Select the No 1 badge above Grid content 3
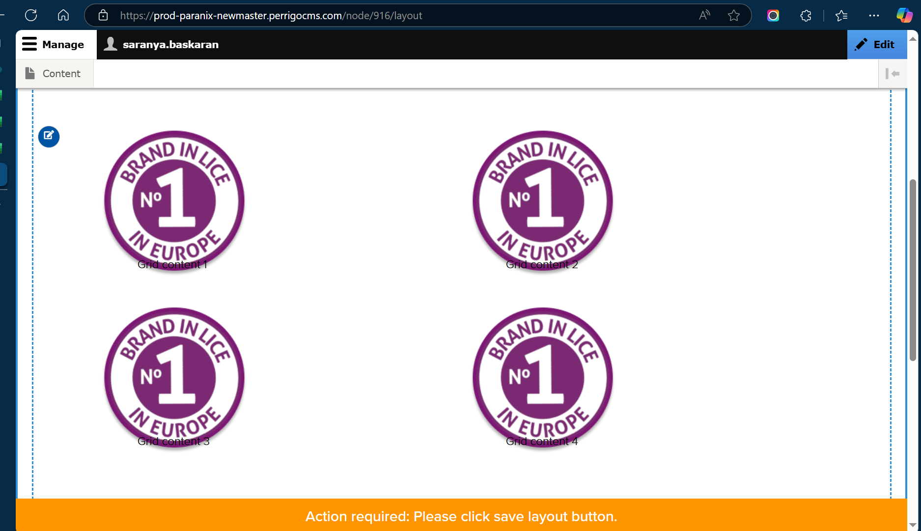The width and height of the screenshot is (921, 531). 174,377
